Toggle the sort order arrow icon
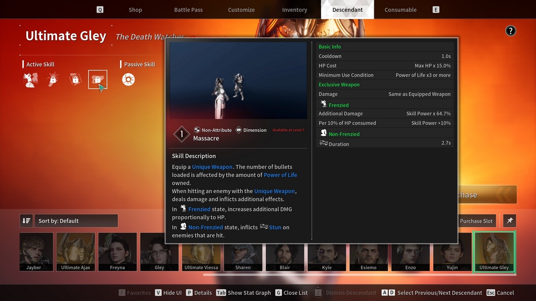This screenshot has height=301, width=536. [x=26, y=221]
